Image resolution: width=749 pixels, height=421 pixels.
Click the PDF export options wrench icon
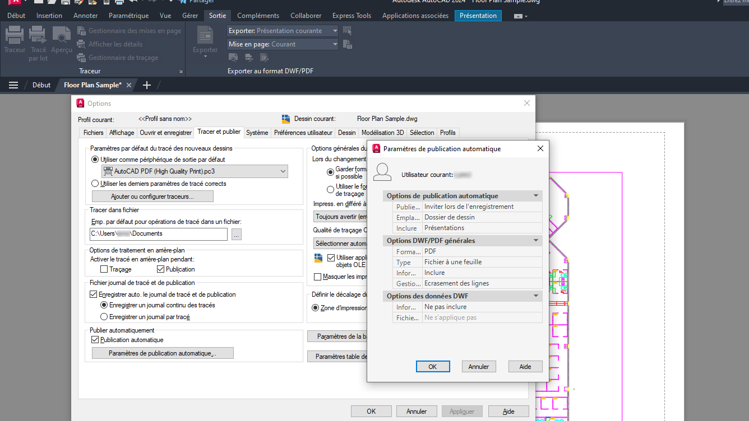265,57
